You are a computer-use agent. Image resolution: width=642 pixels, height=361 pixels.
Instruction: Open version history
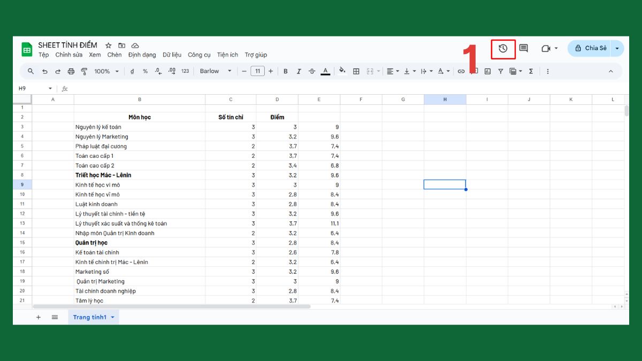coord(502,48)
